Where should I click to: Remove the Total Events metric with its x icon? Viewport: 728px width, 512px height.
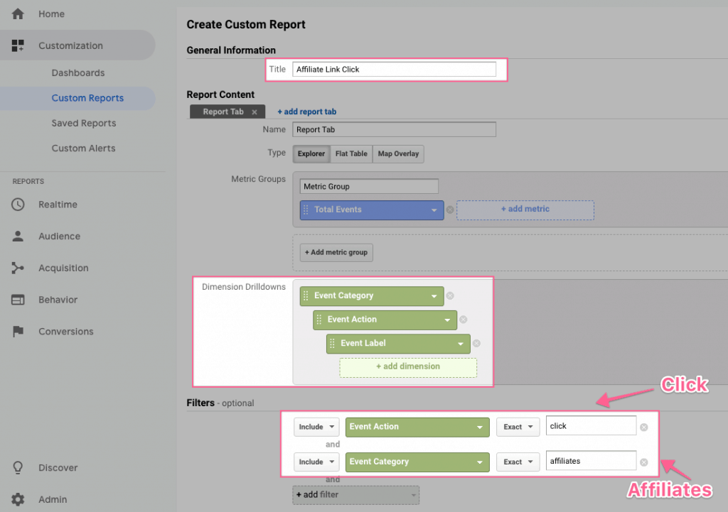click(449, 210)
